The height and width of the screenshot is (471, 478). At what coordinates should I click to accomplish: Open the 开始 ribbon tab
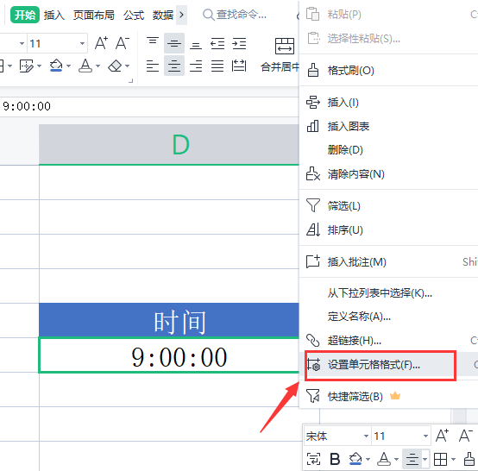click(x=25, y=15)
